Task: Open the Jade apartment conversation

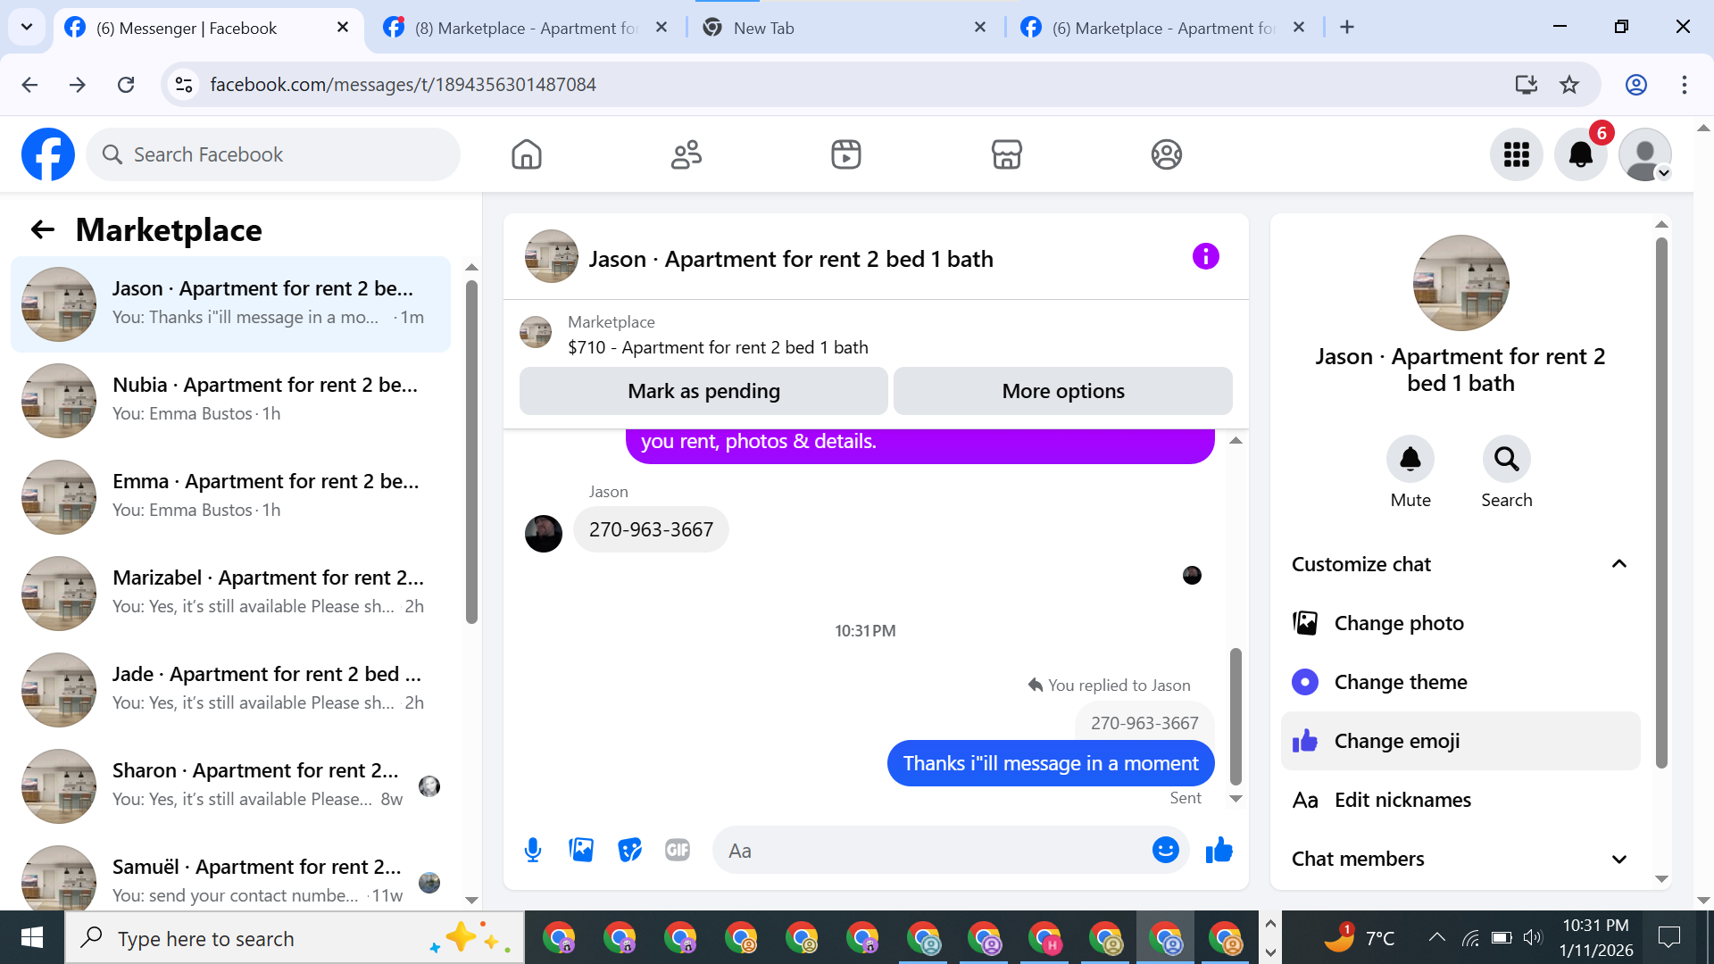Action: pyautogui.click(x=230, y=690)
